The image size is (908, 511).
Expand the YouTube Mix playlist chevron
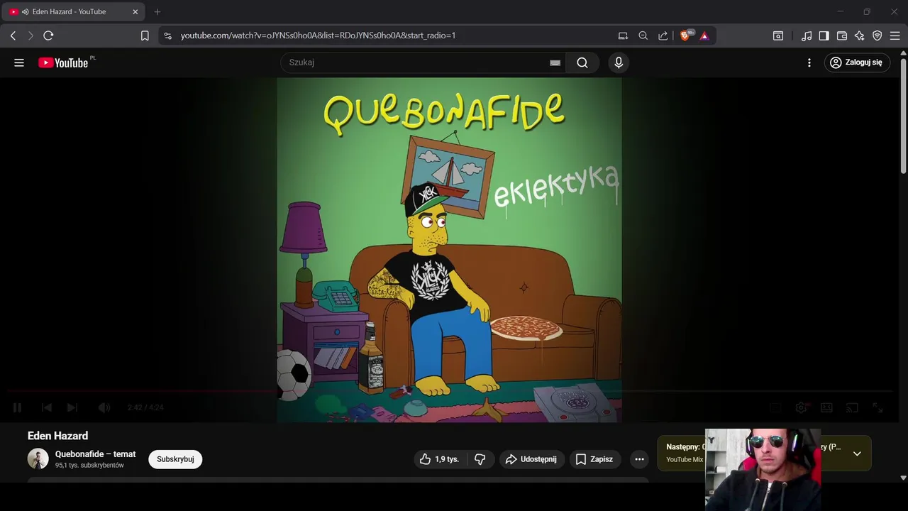(857, 454)
